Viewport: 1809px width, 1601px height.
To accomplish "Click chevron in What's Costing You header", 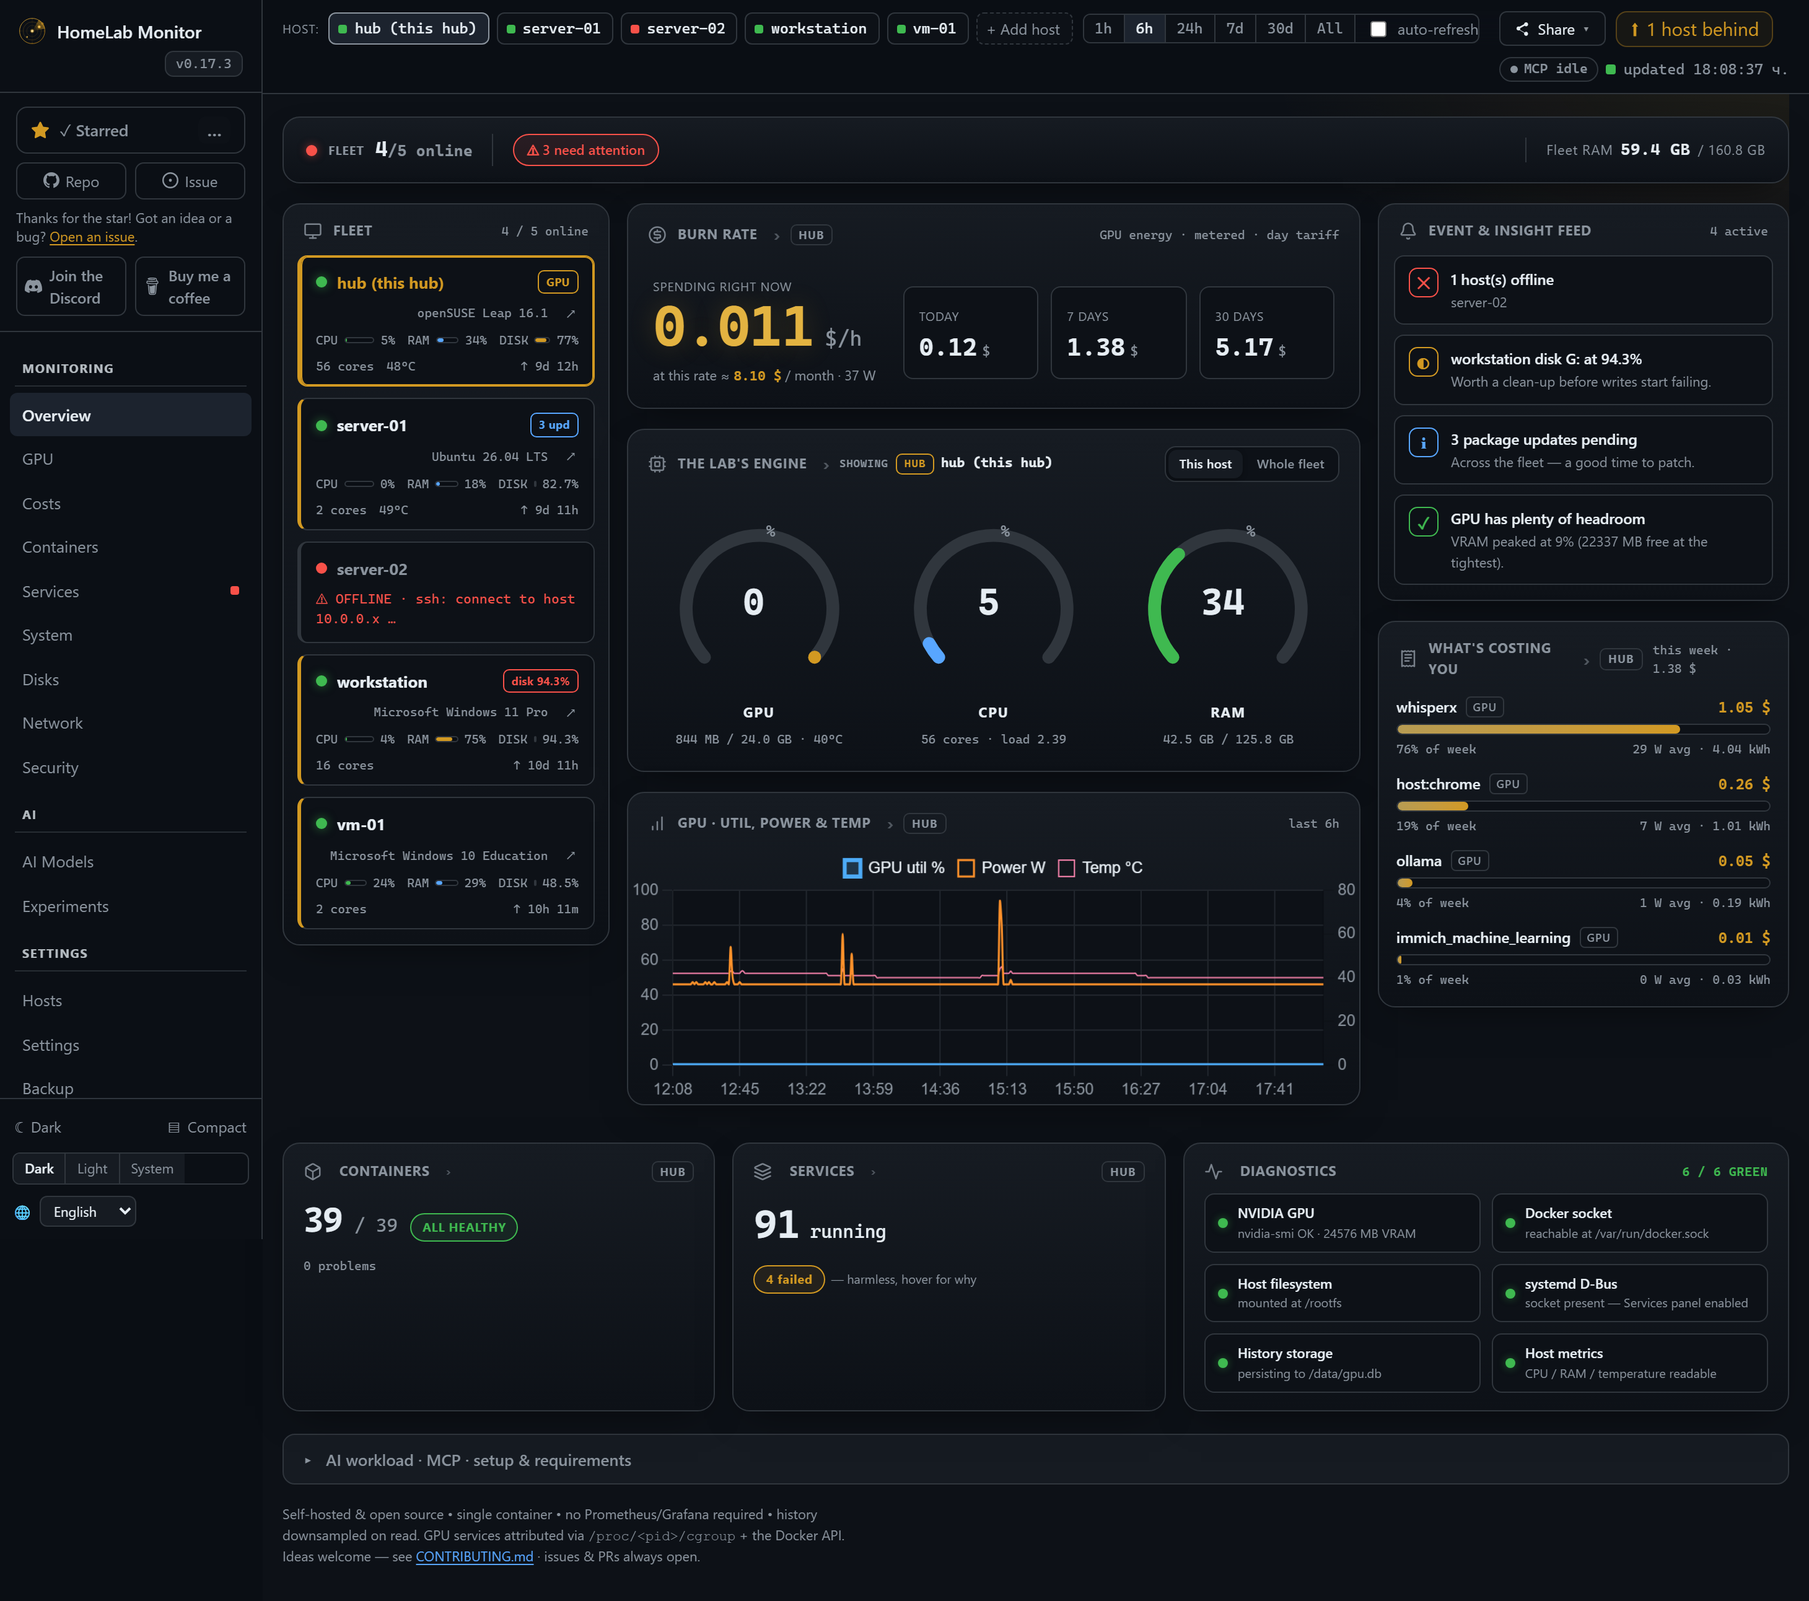I will pyautogui.click(x=1586, y=660).
